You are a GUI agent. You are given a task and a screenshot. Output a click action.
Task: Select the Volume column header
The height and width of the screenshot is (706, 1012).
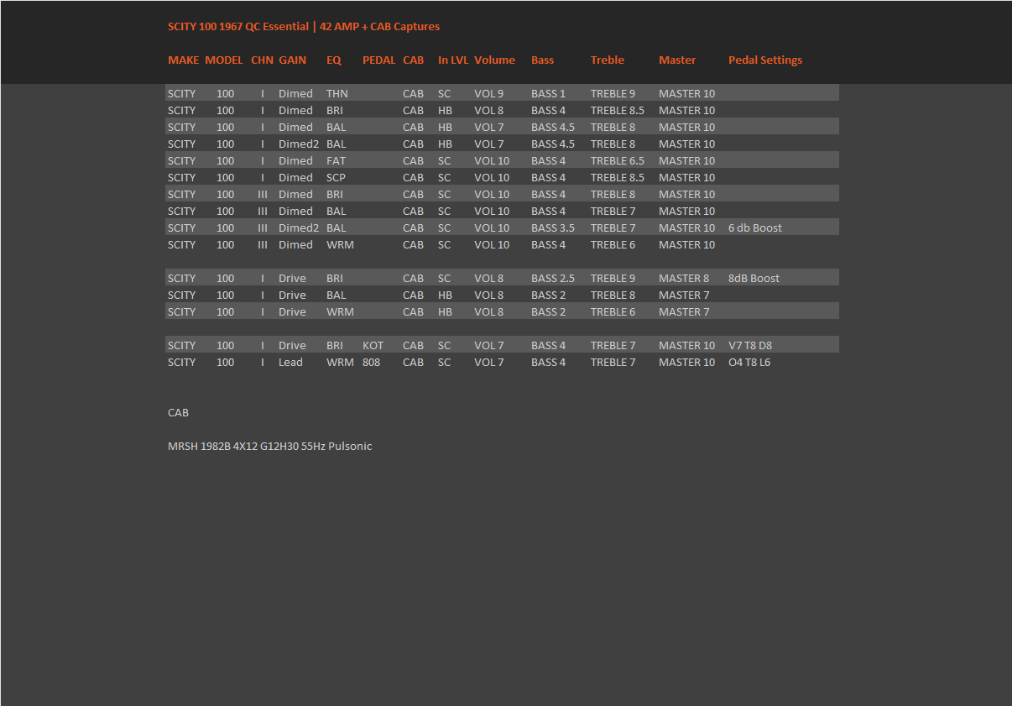pos(494,60)
